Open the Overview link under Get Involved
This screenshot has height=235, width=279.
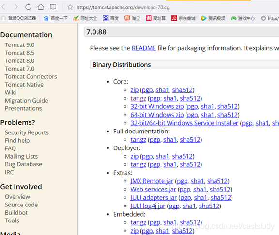point(17,197)
